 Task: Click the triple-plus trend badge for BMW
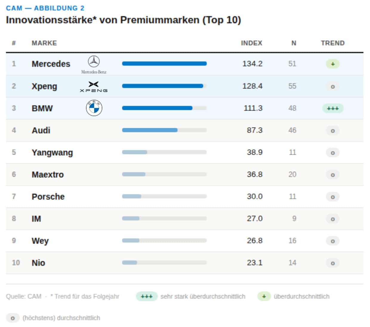tap(333, 108)
